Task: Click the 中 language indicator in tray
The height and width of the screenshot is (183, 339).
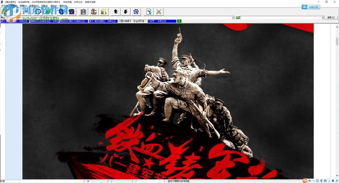Action: click(x=310, y=181)
